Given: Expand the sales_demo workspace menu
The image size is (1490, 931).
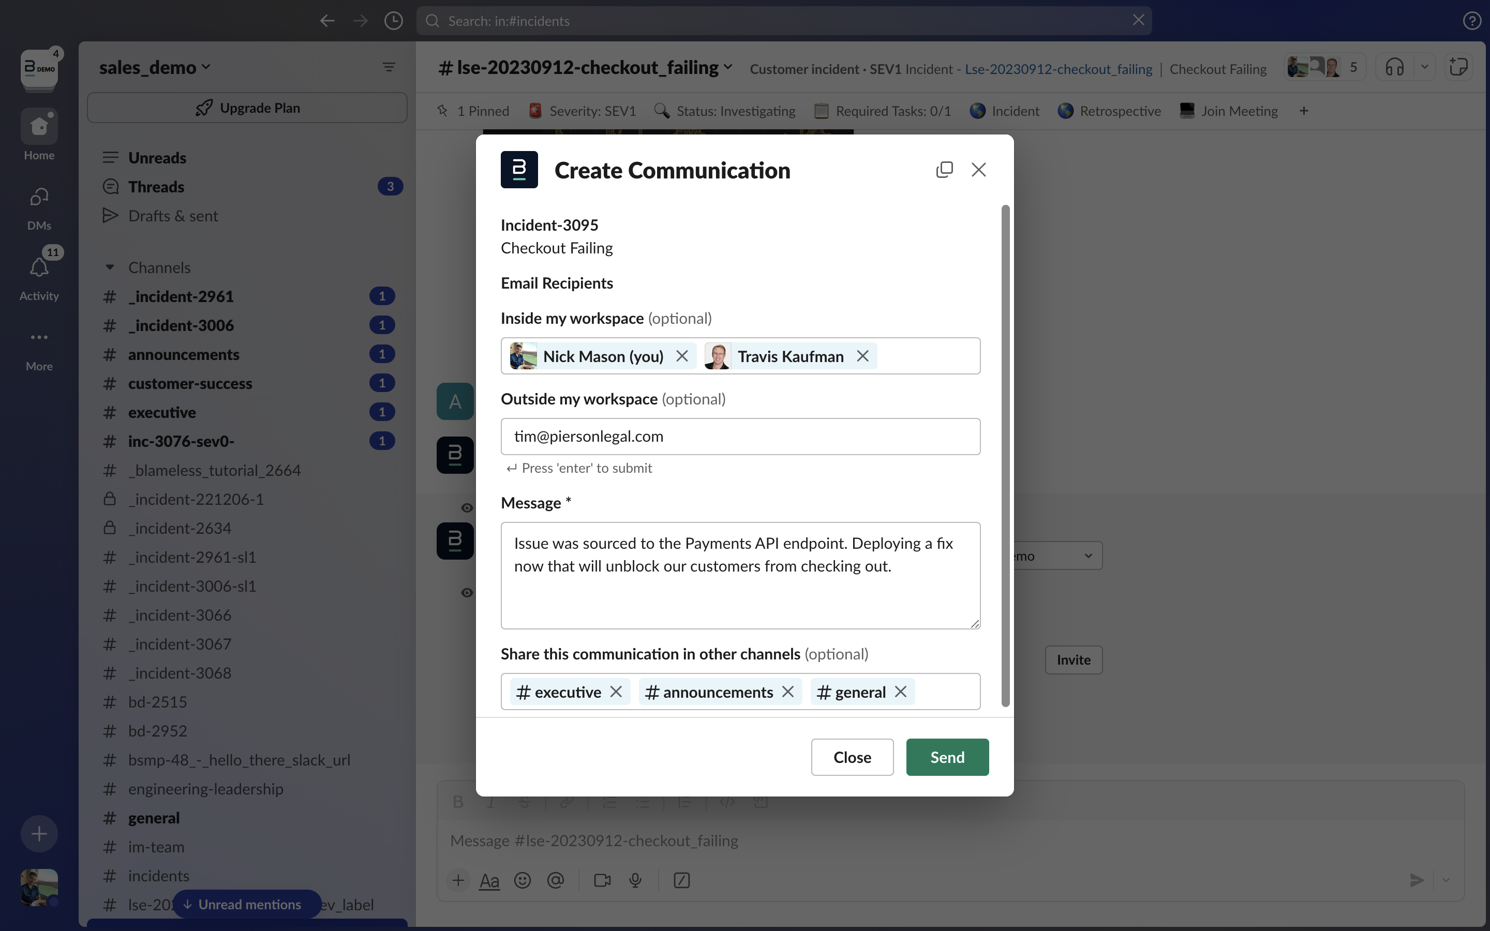Looking at the screenshot, I should point(155,67).
